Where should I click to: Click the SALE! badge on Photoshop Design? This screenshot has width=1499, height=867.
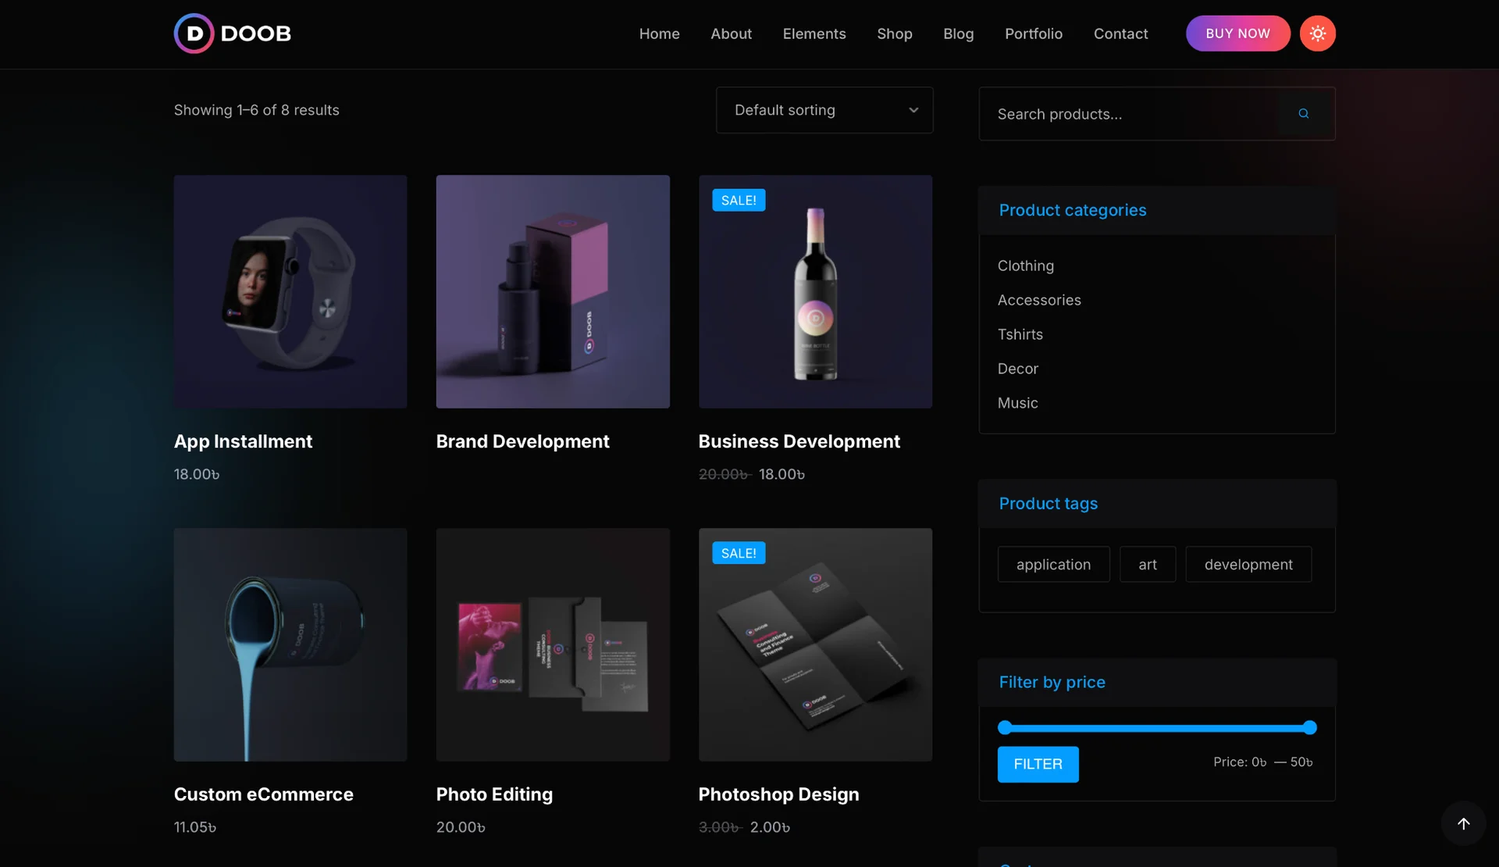pyautogui.click(x=738, y=553)
